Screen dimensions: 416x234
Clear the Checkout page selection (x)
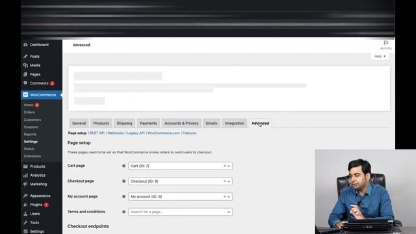coord(224,181)
